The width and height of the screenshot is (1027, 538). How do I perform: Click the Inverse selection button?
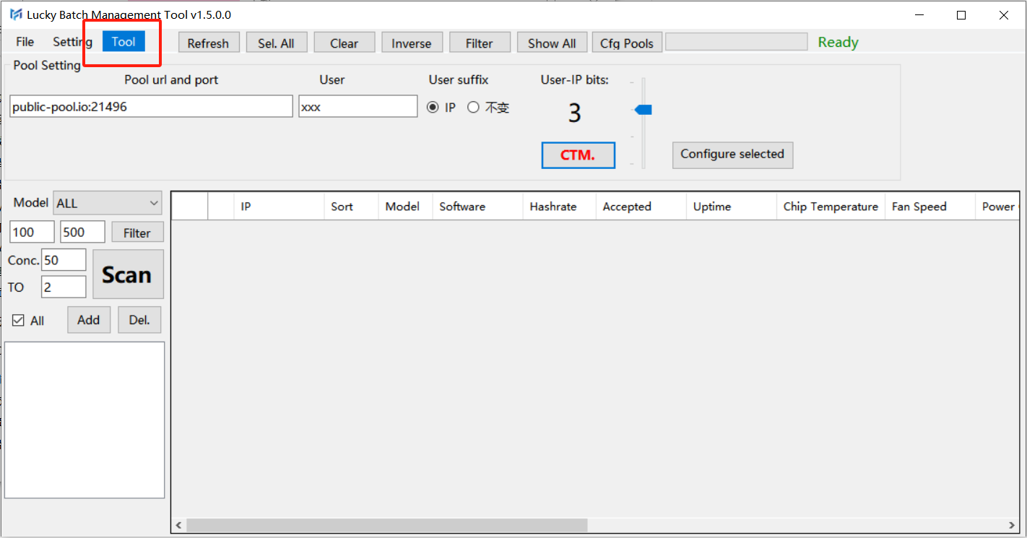click(x=411, y=43)
